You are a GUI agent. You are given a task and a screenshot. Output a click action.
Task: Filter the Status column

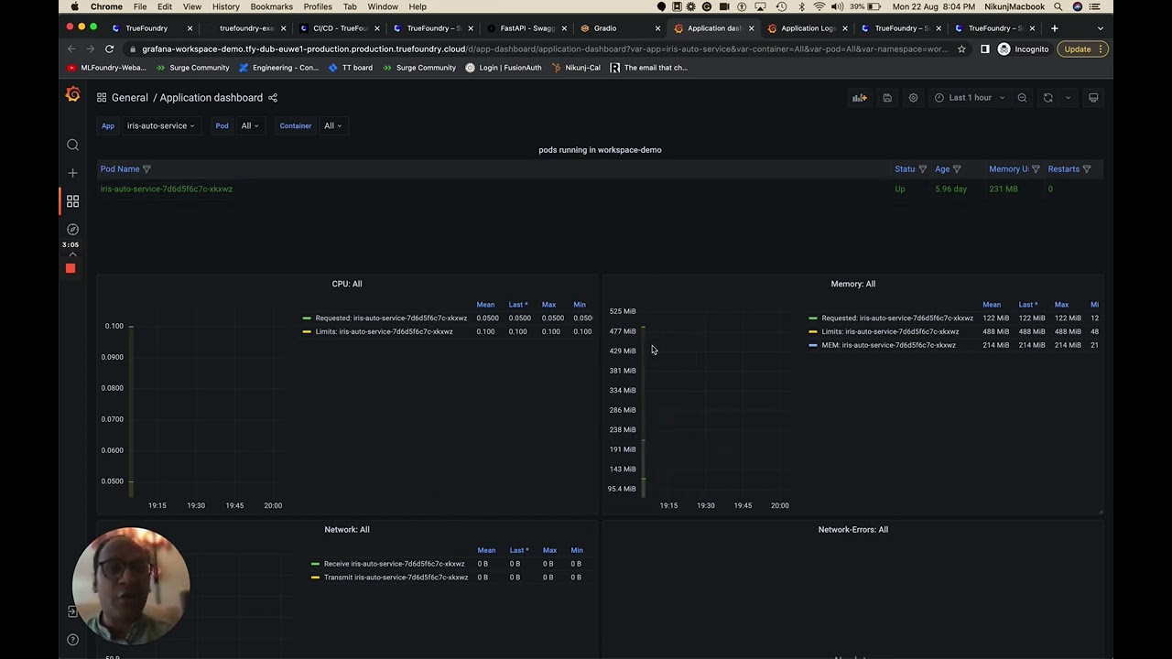[922, 169]
